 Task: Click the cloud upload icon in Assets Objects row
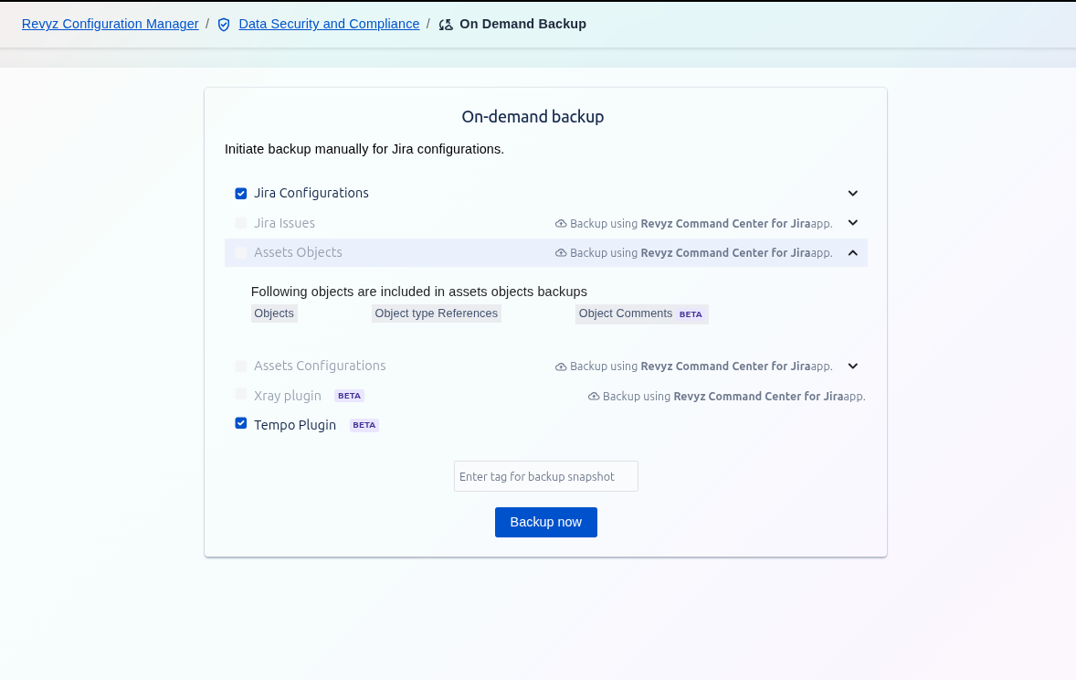click(561, 253)
